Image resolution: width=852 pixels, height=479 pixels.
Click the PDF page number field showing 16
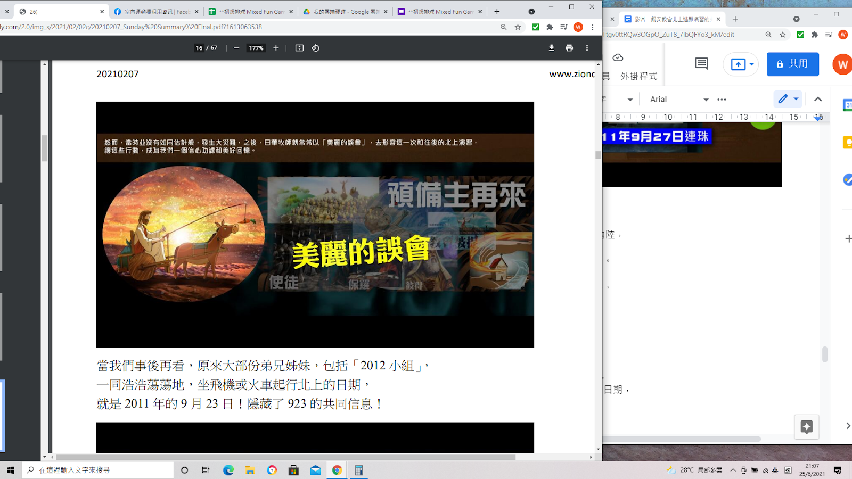[x=199, y=48]
